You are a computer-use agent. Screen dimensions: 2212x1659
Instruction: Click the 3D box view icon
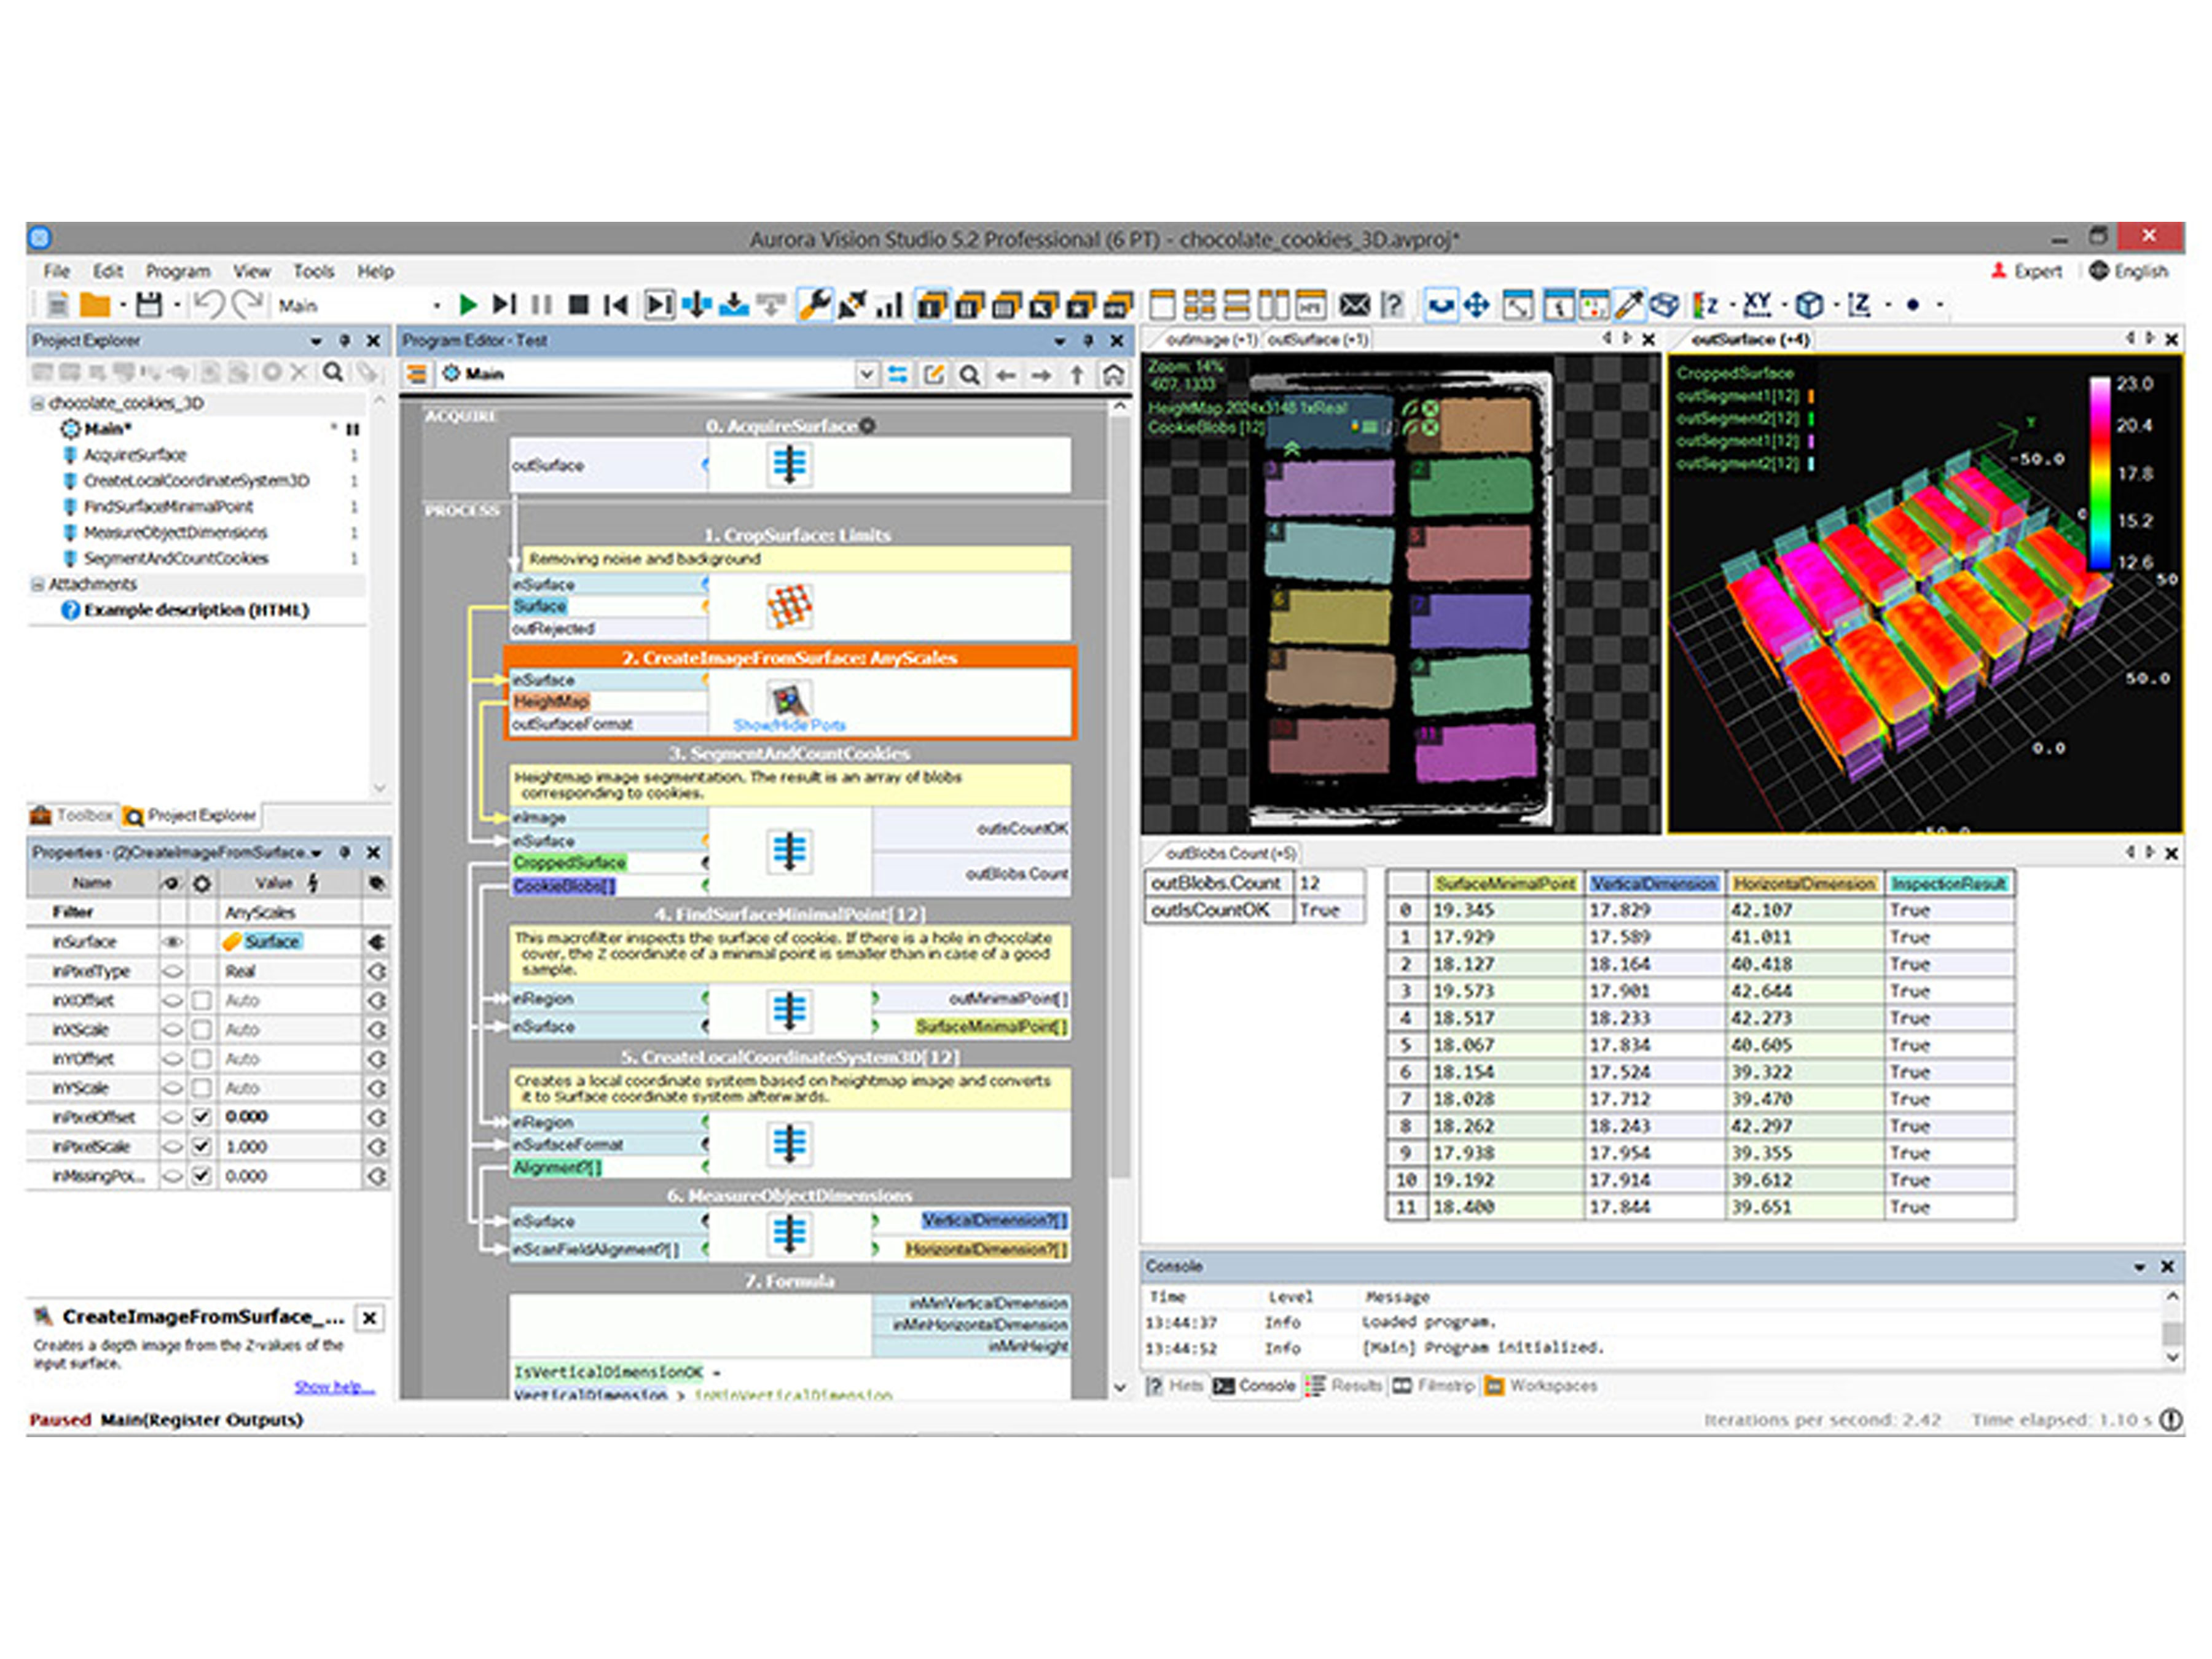tap(1664, 304)
